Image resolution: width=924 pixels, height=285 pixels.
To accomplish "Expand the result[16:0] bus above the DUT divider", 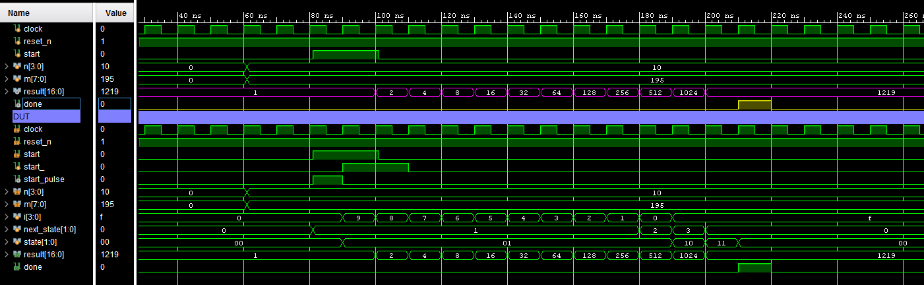I will [6, 92].
